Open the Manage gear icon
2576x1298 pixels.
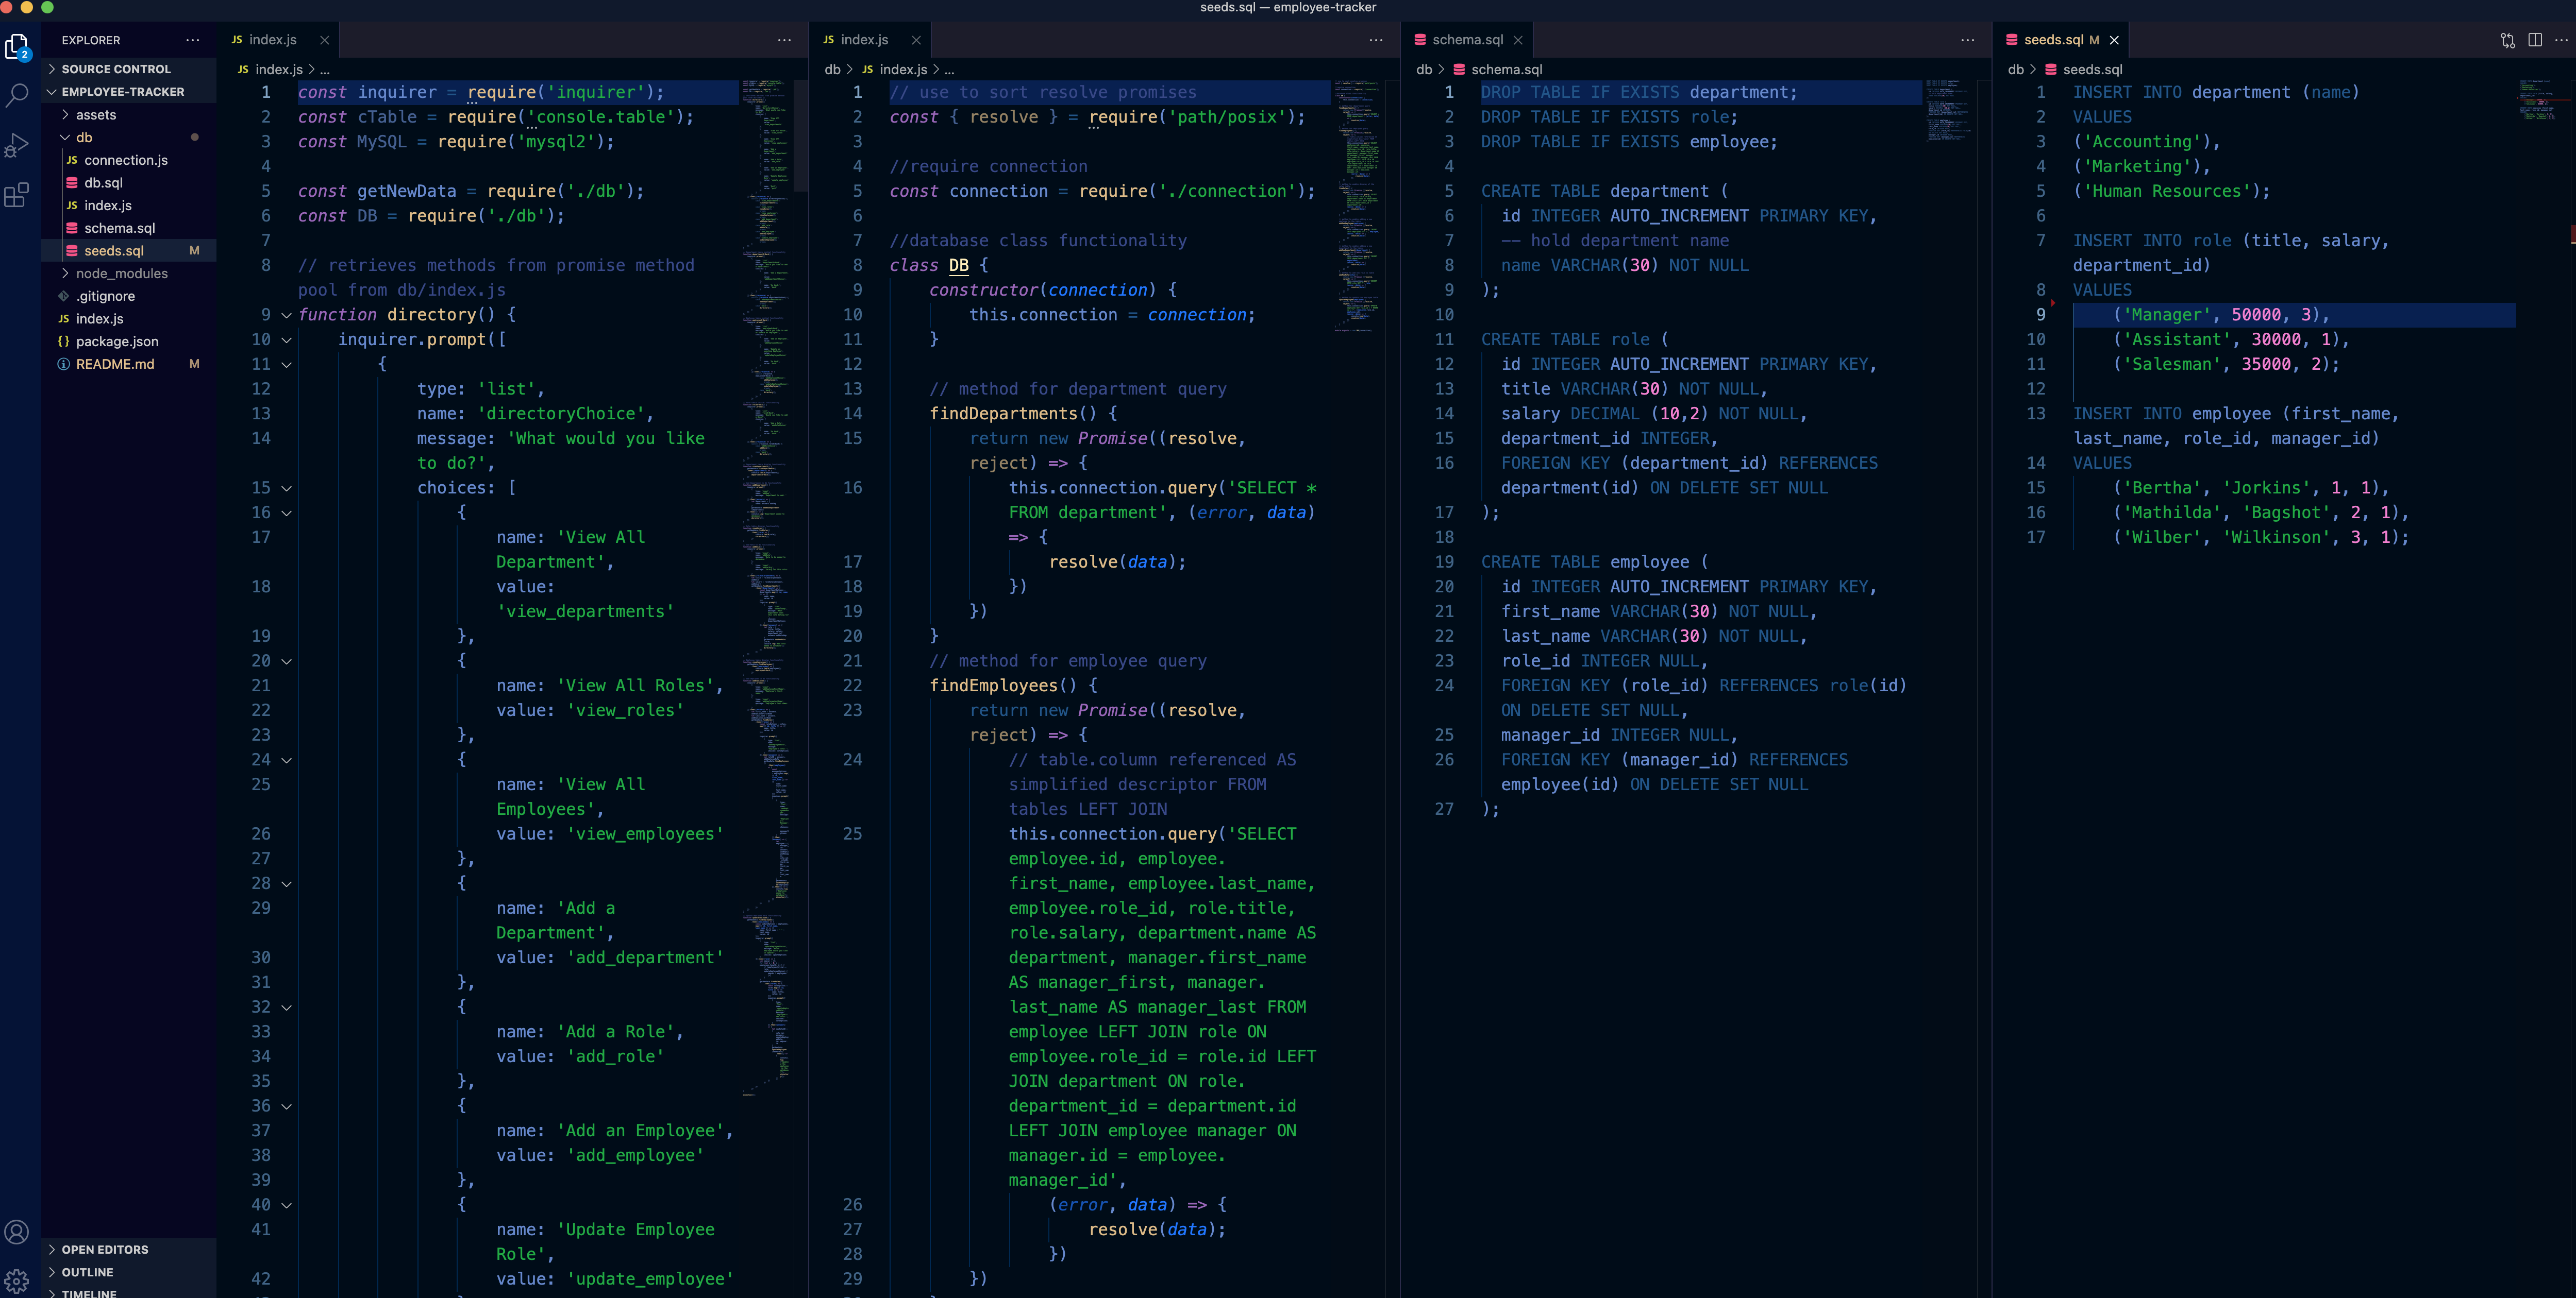17,1281
